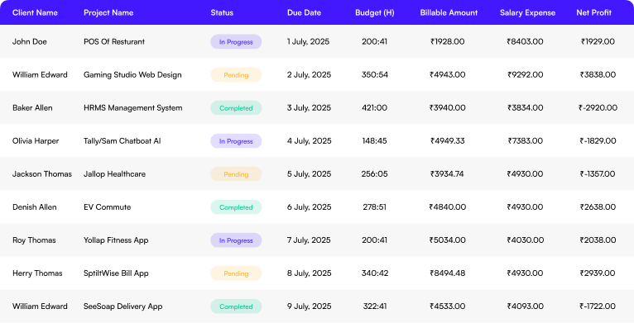Click billable amount ₹1928.00

point(448,41)
